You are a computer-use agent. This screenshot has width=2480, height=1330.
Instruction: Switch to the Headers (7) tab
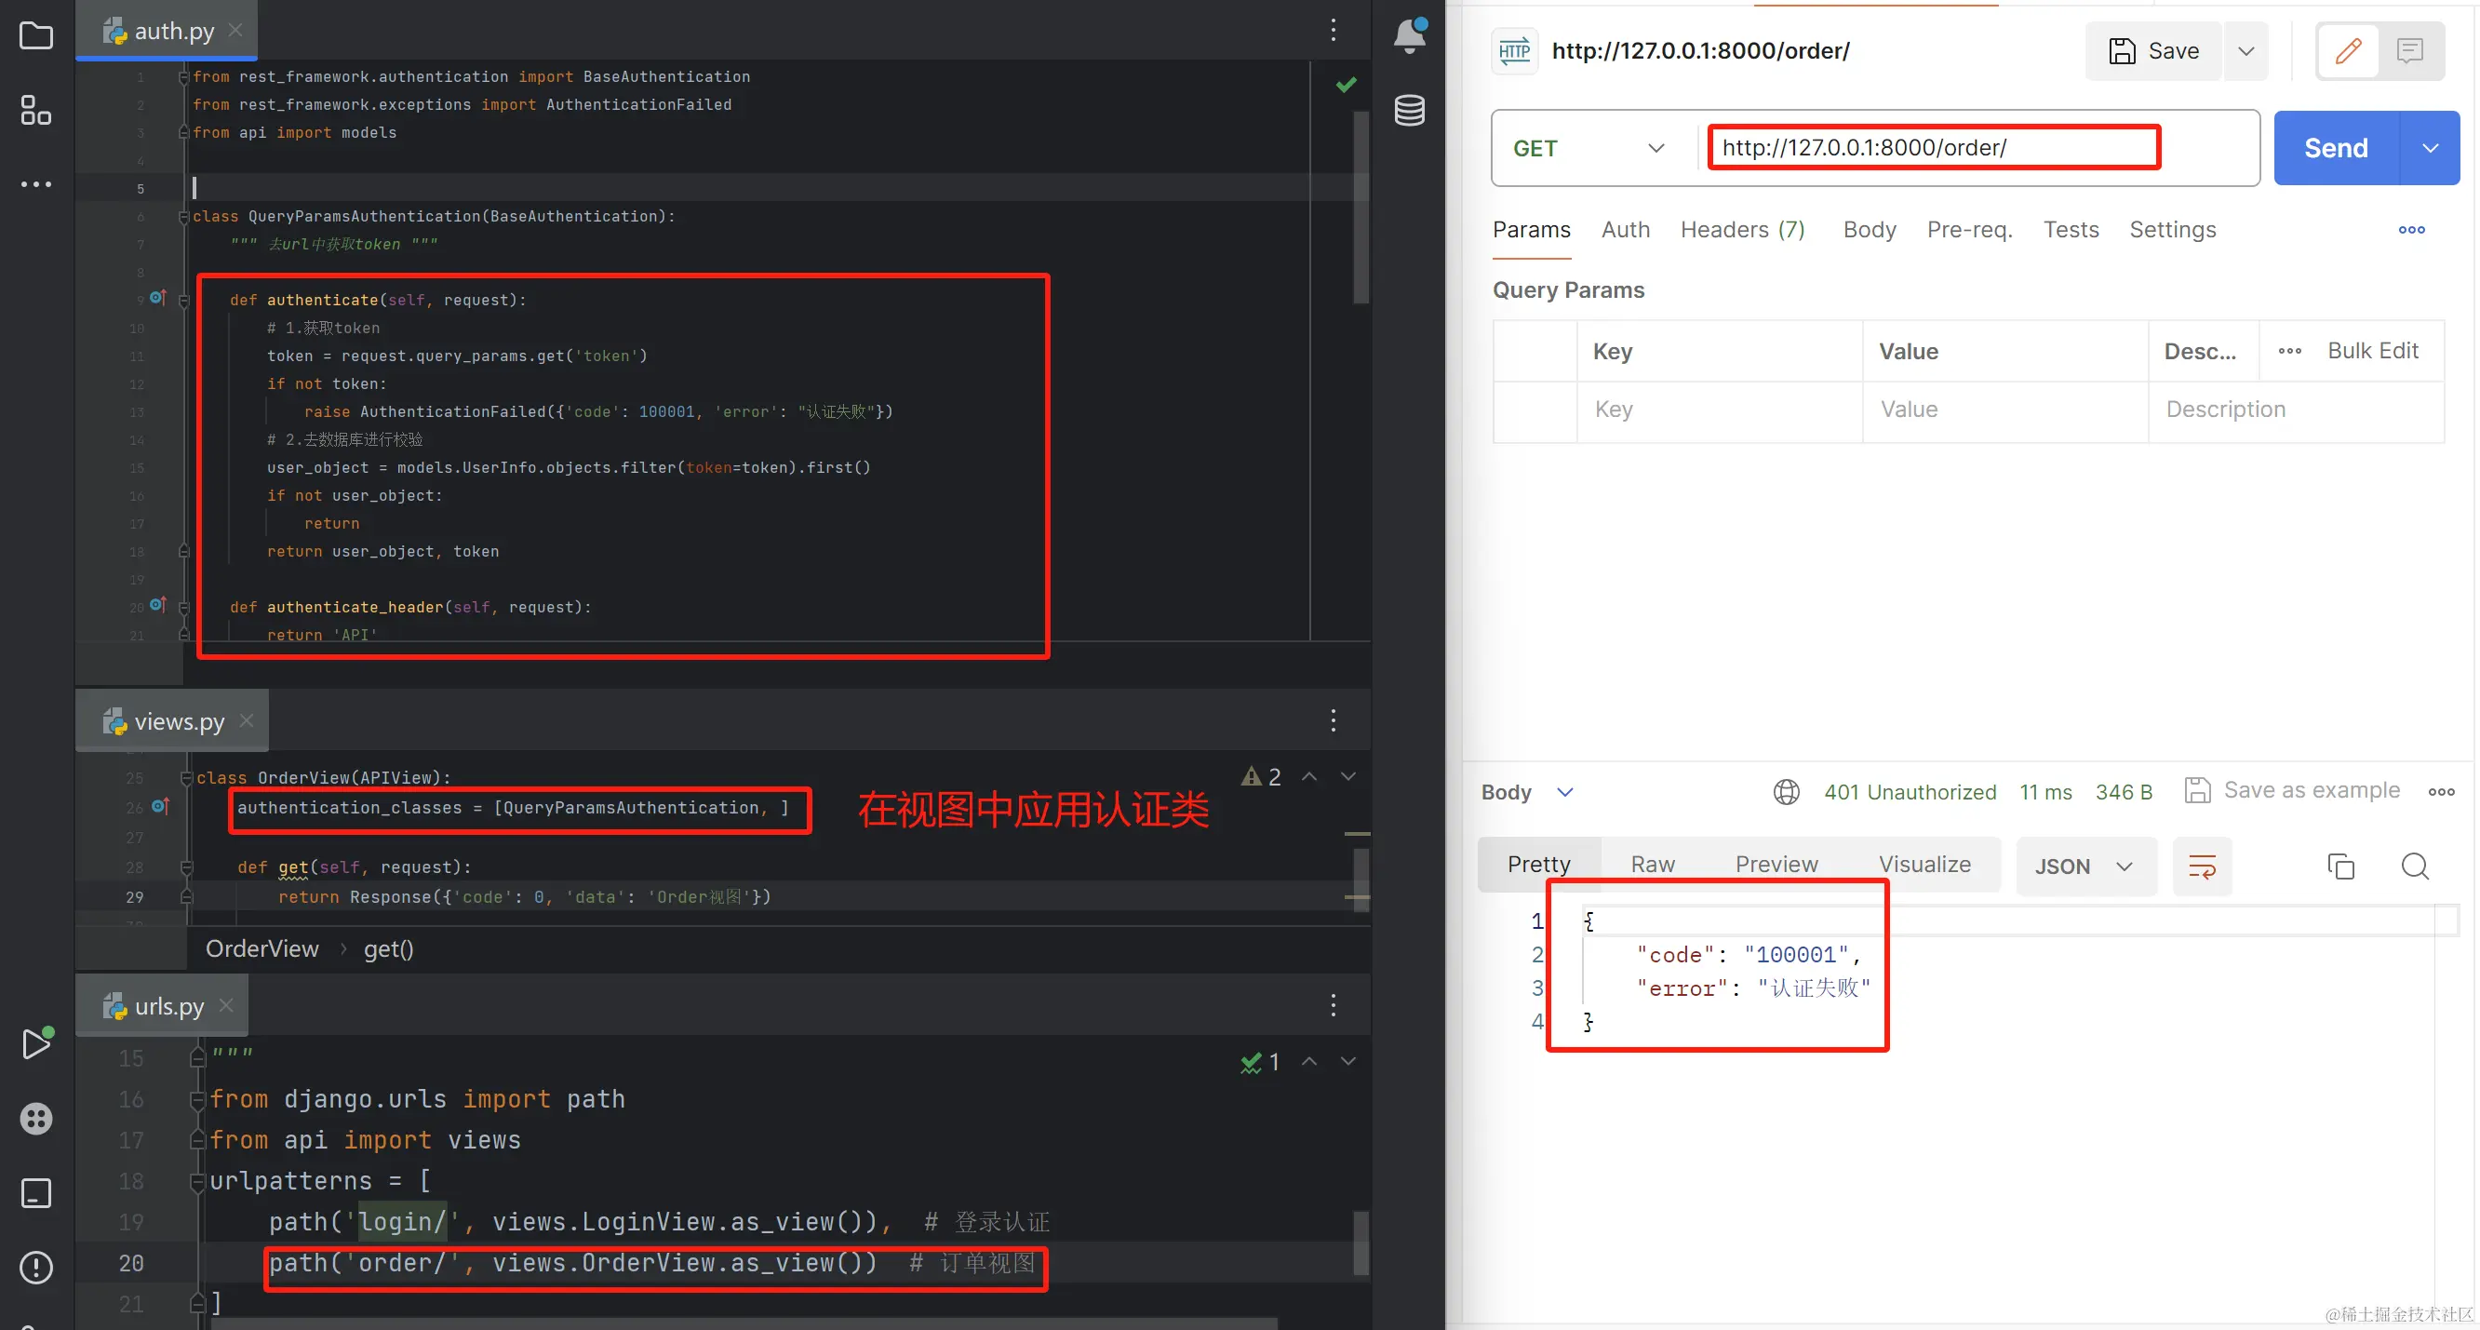pos(1742,229)
